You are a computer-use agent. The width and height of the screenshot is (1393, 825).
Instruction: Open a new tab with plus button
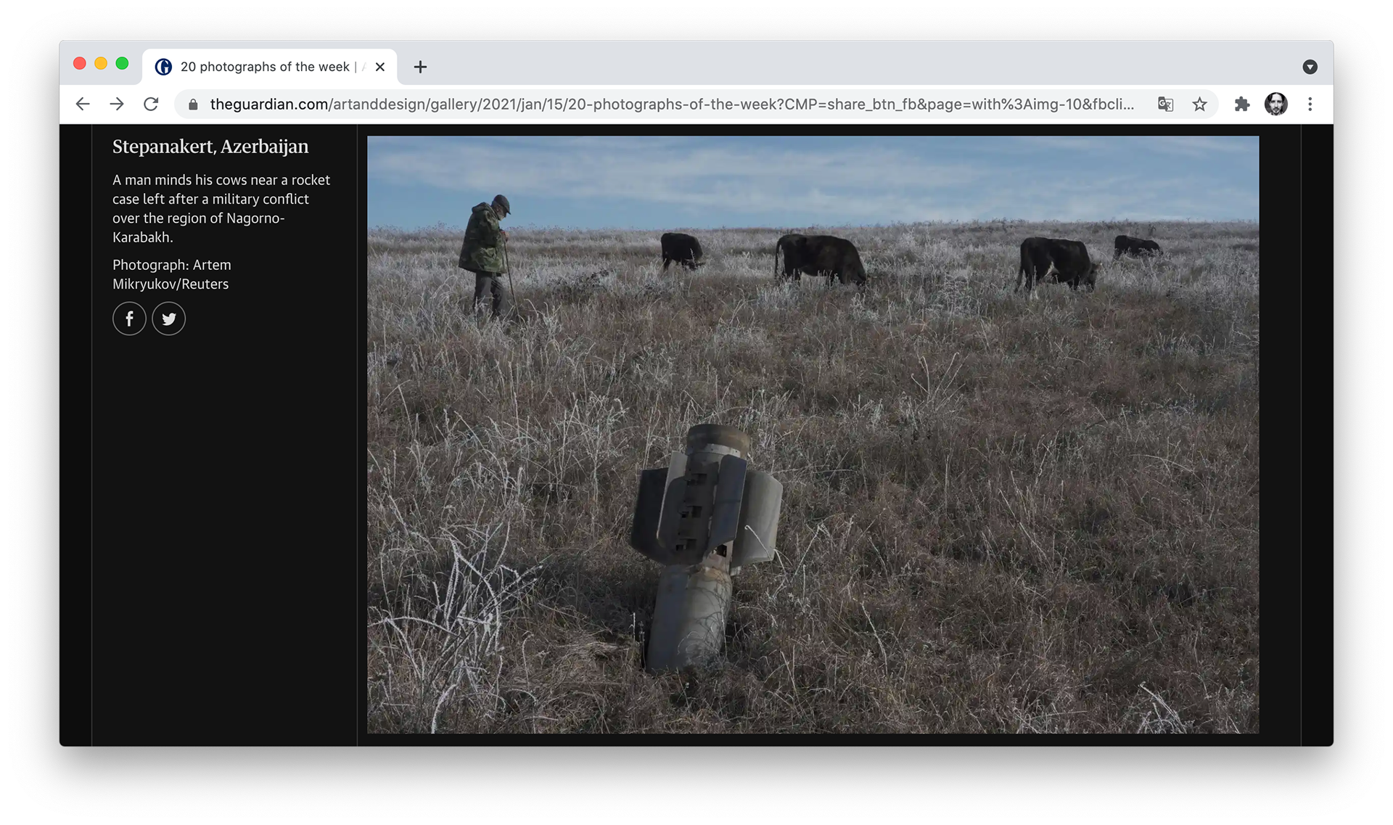[420, 67]
